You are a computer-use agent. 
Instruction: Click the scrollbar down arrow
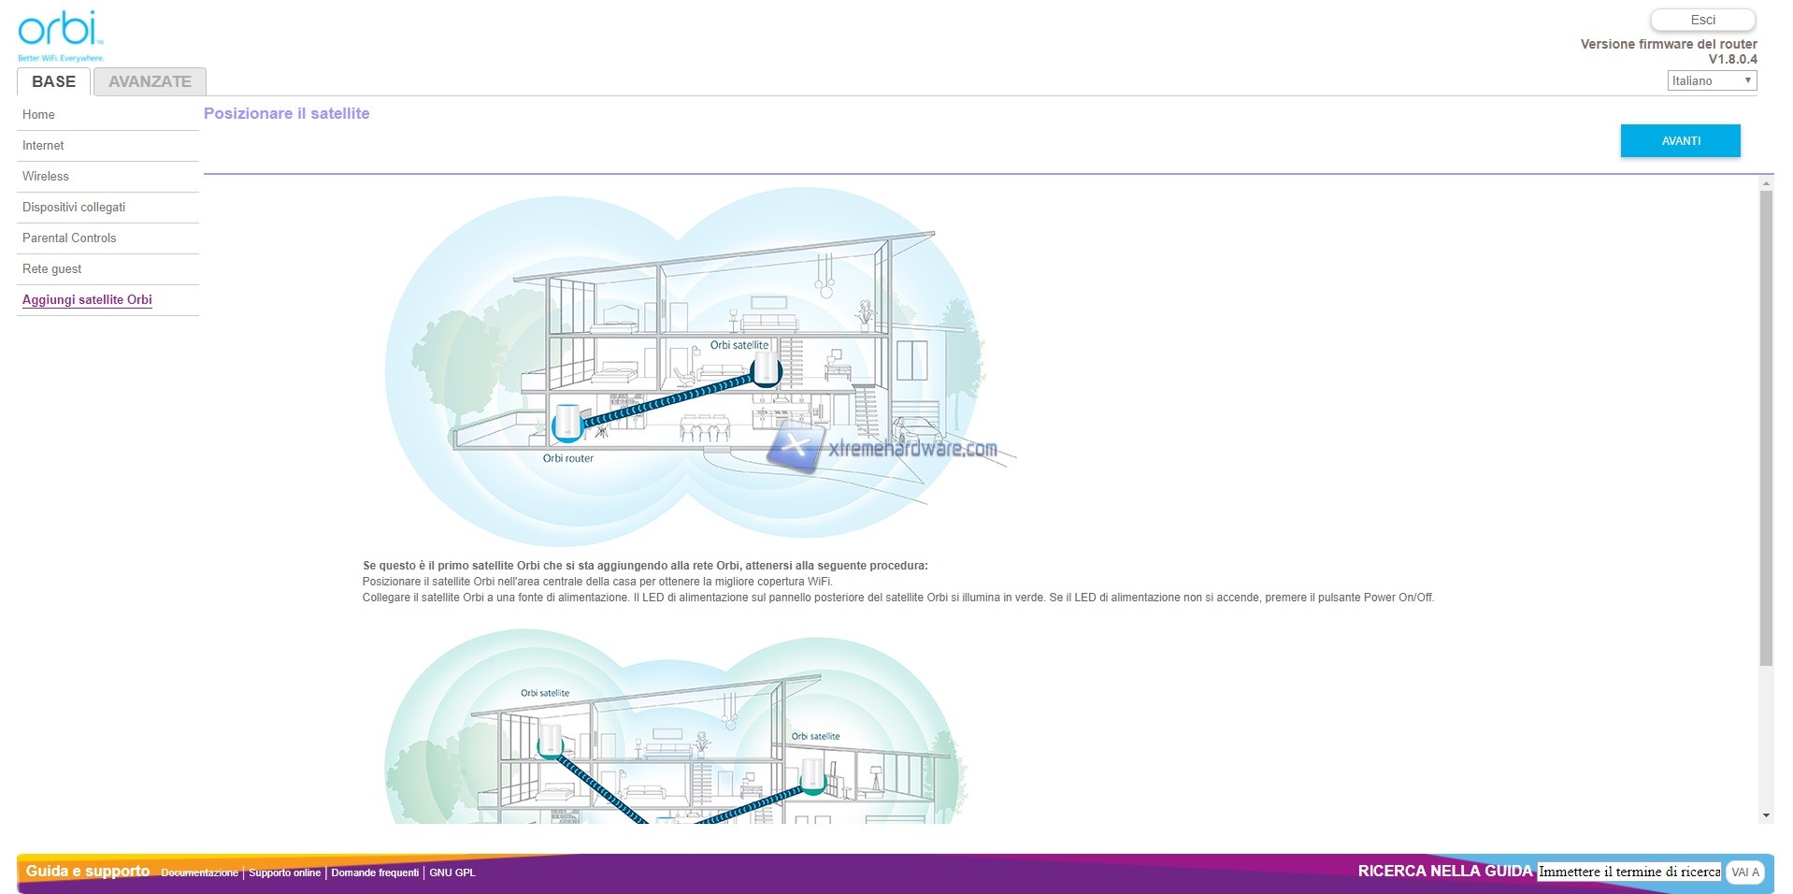click(x=1766, y=815)
